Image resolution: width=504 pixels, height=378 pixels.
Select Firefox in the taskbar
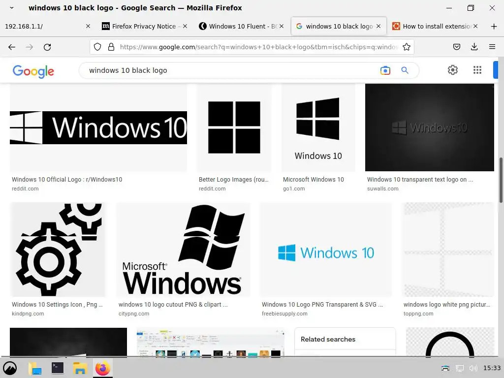point(103,368)
